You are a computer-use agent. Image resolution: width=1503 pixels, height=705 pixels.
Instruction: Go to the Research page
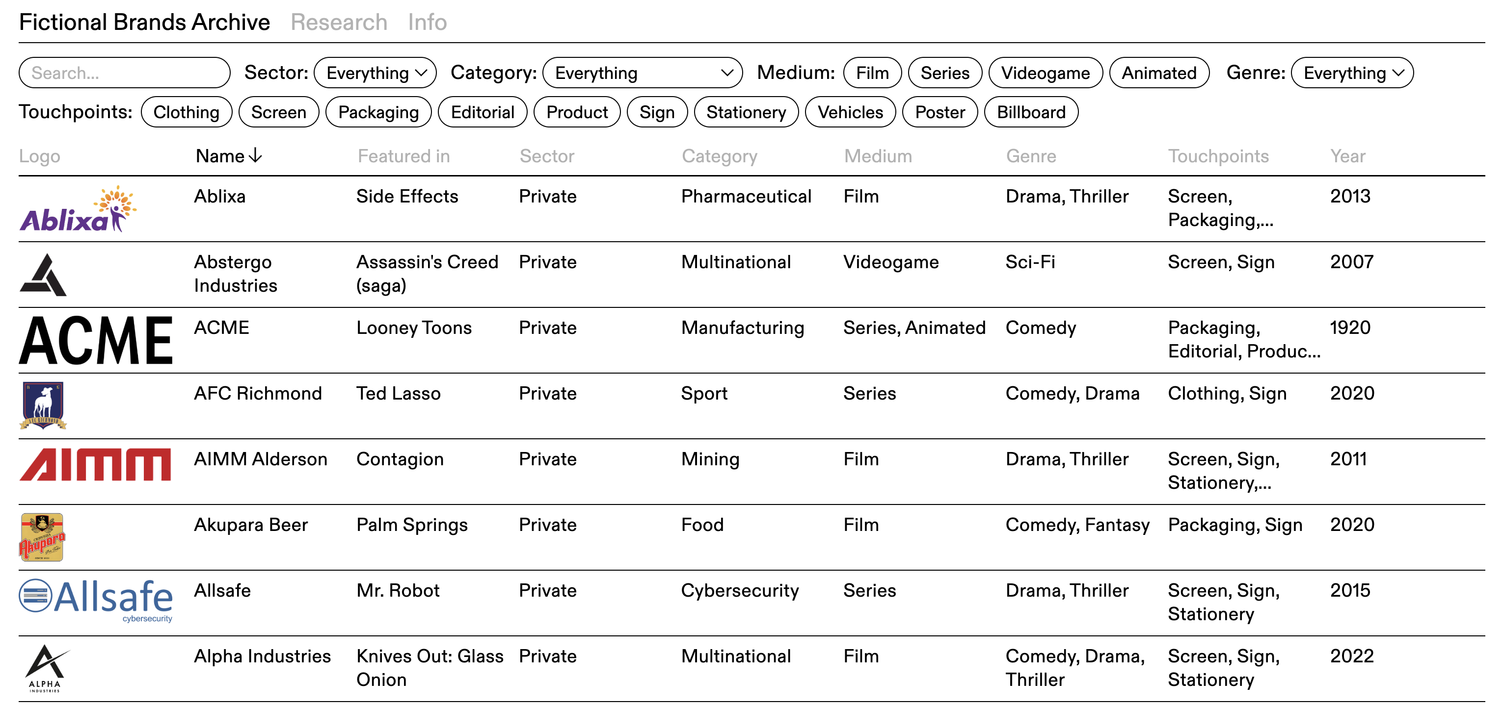[339, 22]
